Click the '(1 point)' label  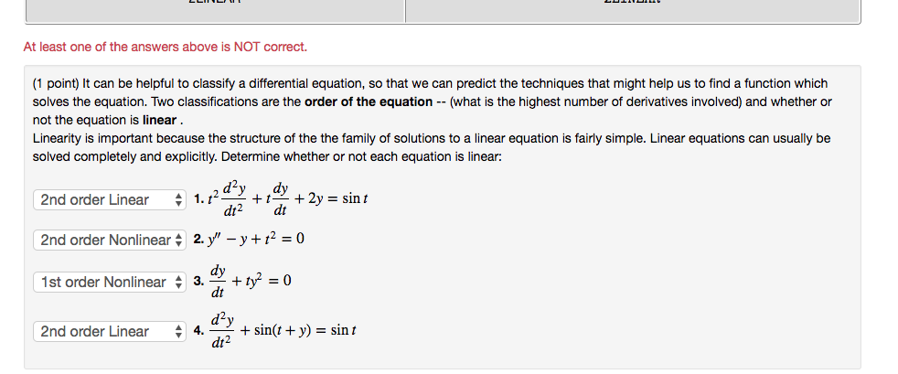coord(56,83)
